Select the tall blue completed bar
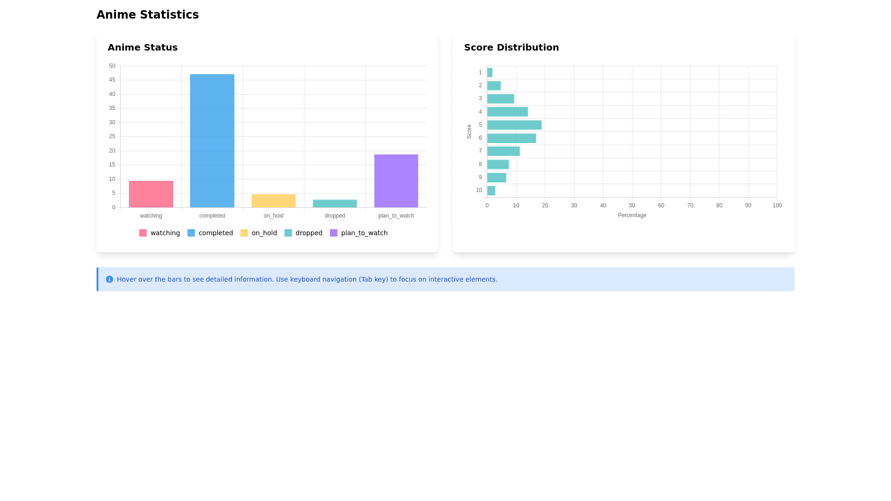The height and width of the screenshot is (501, 891). (212, 141)
